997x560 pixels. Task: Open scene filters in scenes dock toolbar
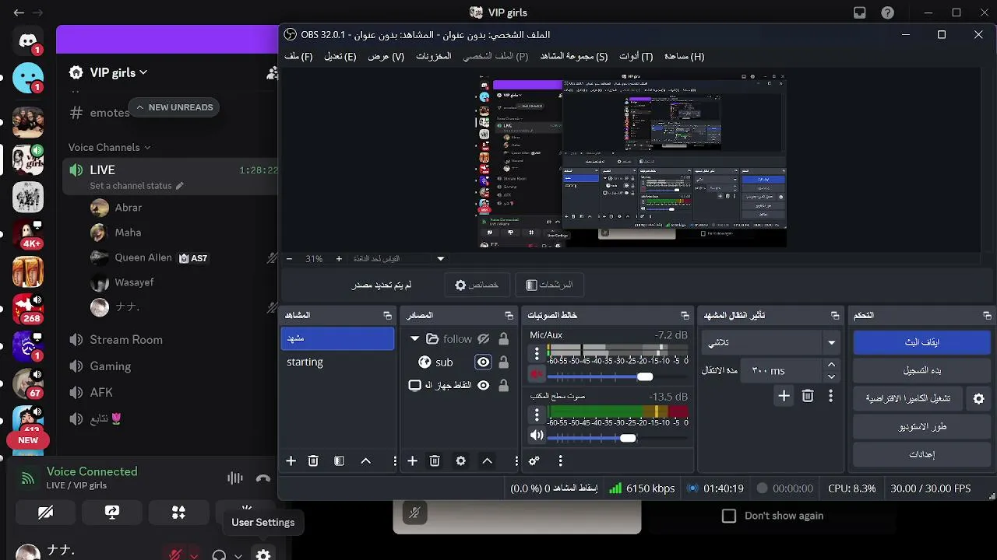[x=339, y=461]
